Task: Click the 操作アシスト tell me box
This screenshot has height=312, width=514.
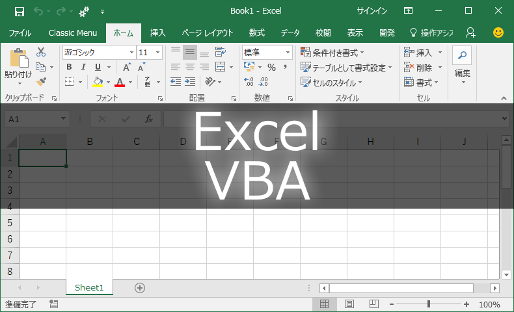Action: 432,33
